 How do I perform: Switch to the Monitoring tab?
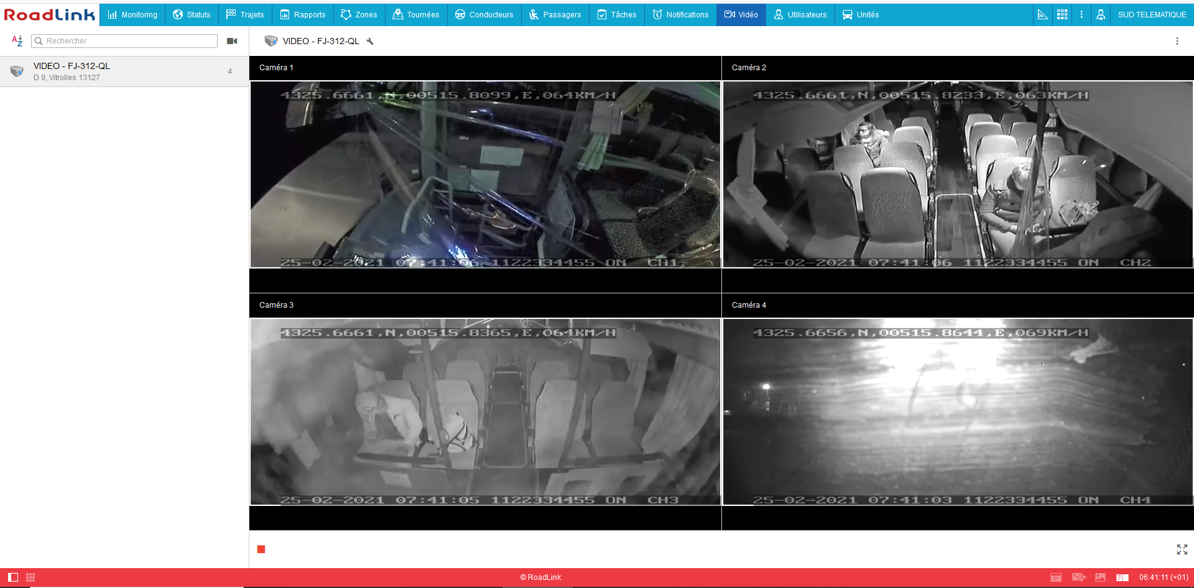(x=132, y=14)
